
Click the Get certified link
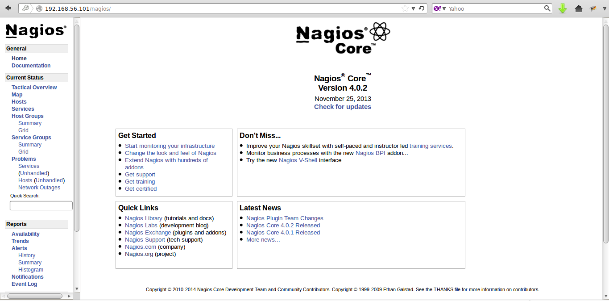click(141, 189)
